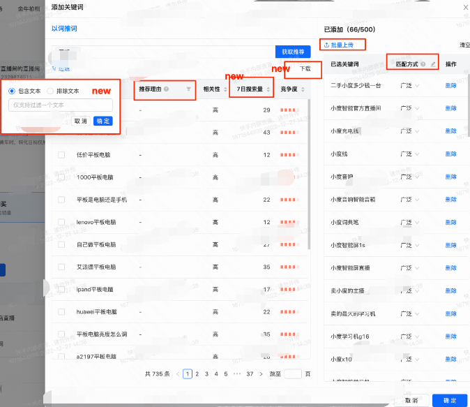Open match type dropdown for 小度智能屏1s
This screenshot has width=470, height=407.
(x=410, y=245)
